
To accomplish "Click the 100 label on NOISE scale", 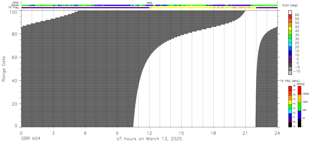I will 304,110.
